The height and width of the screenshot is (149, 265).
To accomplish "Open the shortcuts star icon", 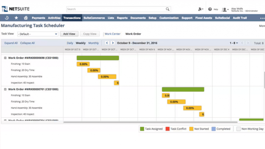I will [x=16, y=18].
